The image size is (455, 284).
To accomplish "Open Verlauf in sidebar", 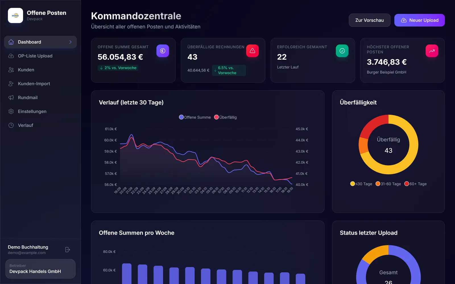I will tap(40, 125).
